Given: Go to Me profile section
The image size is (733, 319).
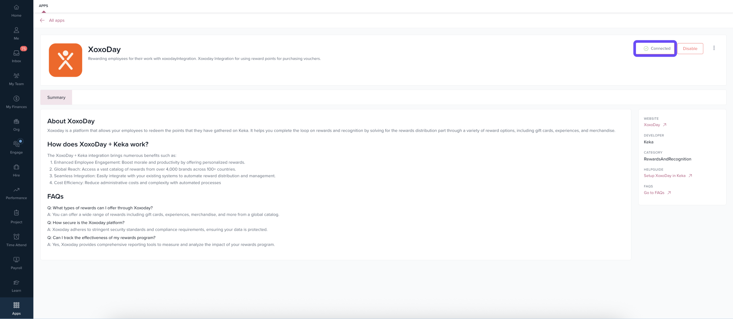Looking at the screenshot, I should [x=16, y=33].
